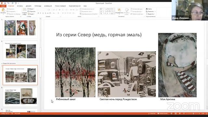Viewport: 208px width, 117px height.
Task: Switch to Normal view icon in status bar
Action: [172, 113]
